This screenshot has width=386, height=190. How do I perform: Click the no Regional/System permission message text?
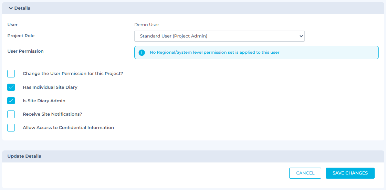coord(215,53)
